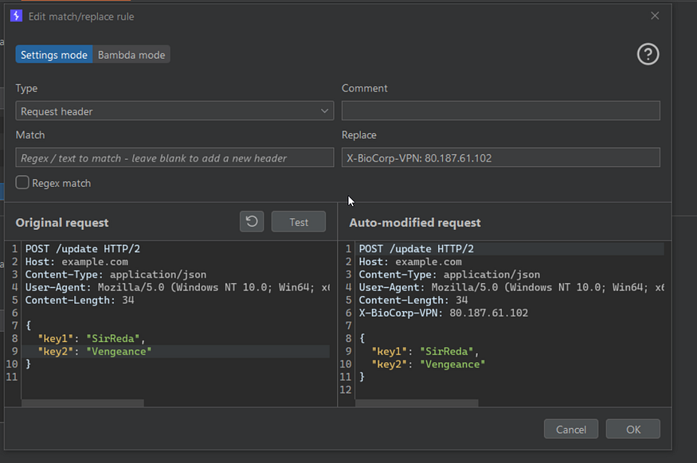Viewport: 697px width, 463px height.
Task: Close the Edit match/replace rule dialog
Action: 655,16
